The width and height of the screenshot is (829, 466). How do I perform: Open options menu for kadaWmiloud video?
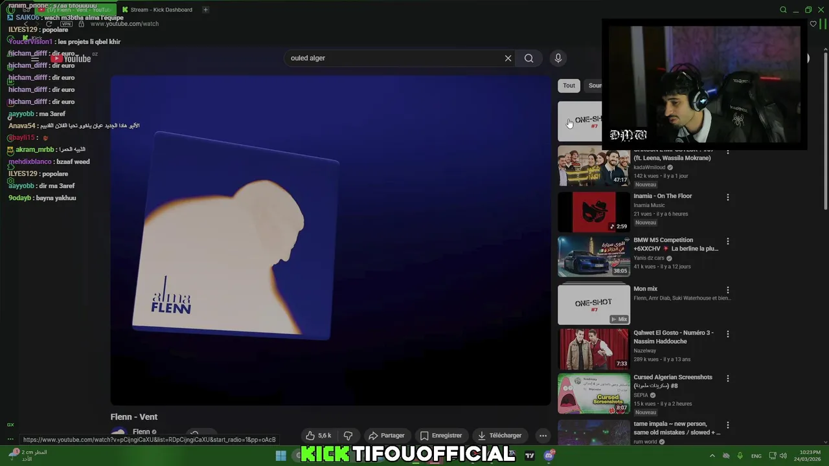pos(728,151)
